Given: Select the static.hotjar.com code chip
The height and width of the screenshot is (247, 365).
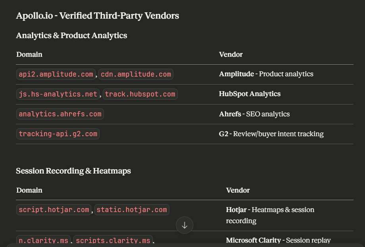Looking at the screenshot, I should (132, 210).
